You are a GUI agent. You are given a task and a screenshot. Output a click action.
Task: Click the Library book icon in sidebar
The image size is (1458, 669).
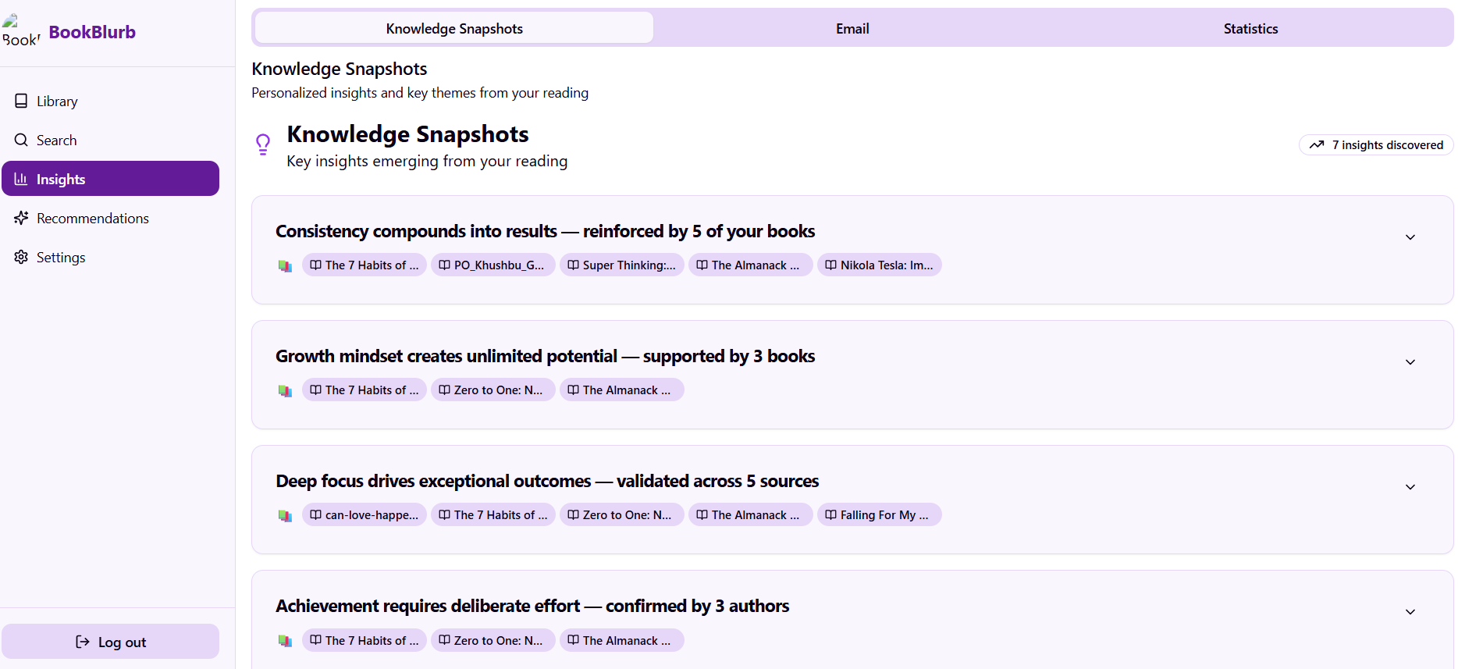click(21, 101)
